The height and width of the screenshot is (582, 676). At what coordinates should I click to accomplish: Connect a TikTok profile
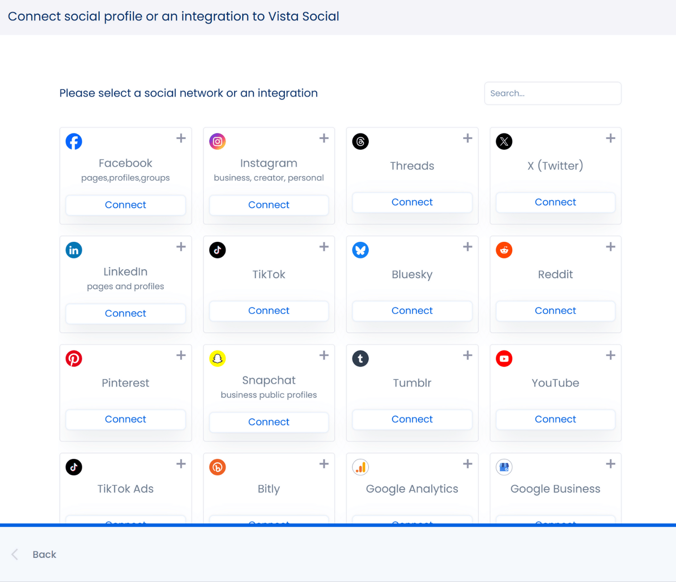click(269, 311)
